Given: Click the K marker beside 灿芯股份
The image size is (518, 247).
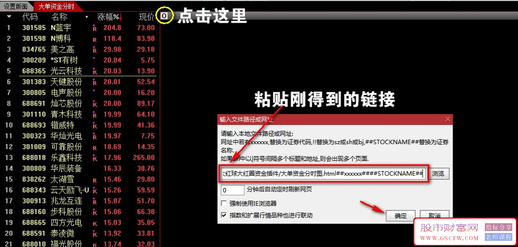Looking at the screenshot, I should [x=95, y=104].
